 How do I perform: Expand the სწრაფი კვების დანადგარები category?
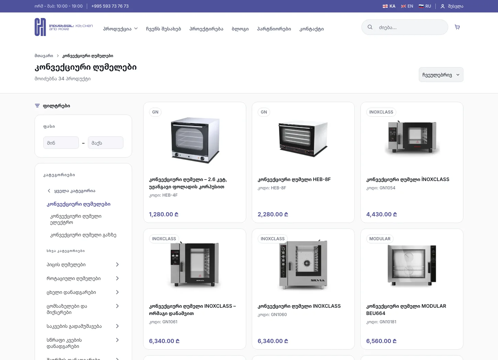(x=117, y=340)
